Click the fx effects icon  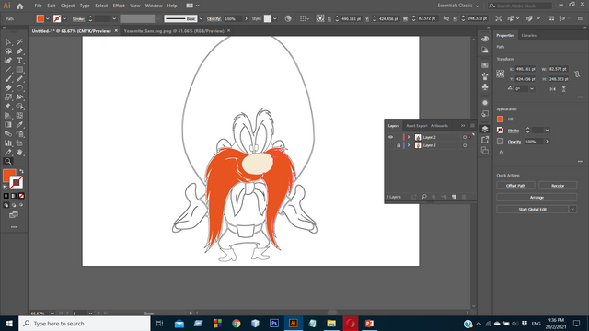(x=502, y=153)
